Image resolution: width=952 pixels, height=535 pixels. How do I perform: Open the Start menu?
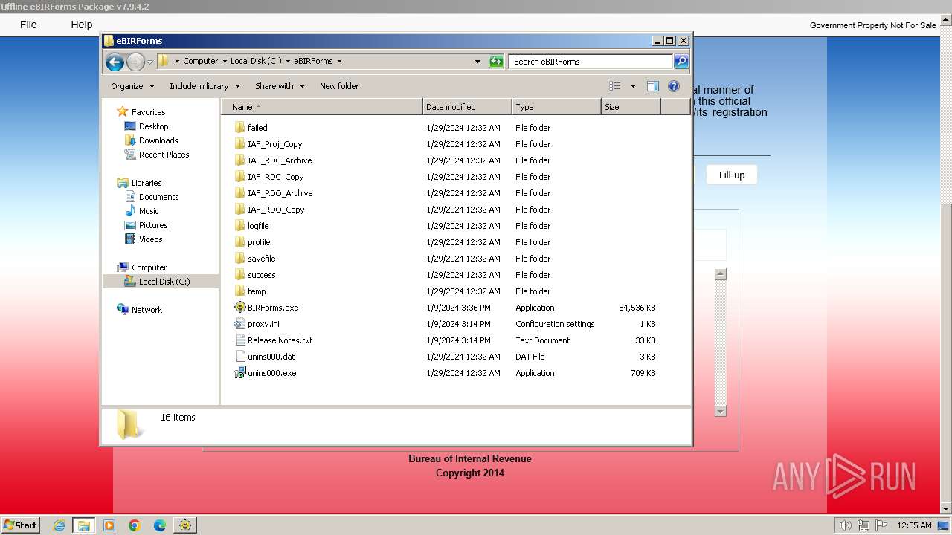(x=20, y=525)
